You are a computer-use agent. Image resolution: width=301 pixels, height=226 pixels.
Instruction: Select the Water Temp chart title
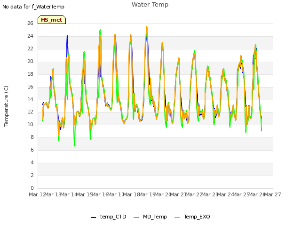click(150, 5)
